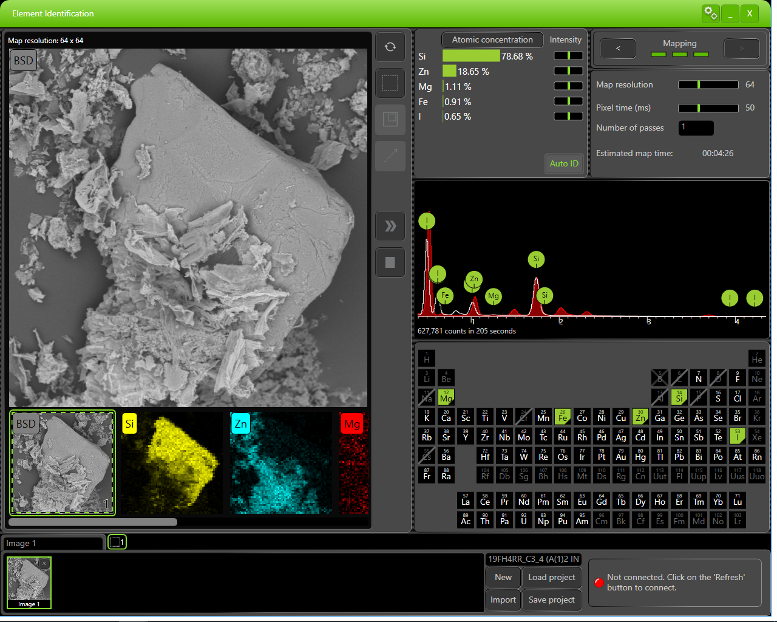Screen dimensions: 777x622
Task: Click the double-chevron start mapping icon
Action: point(390,226)
